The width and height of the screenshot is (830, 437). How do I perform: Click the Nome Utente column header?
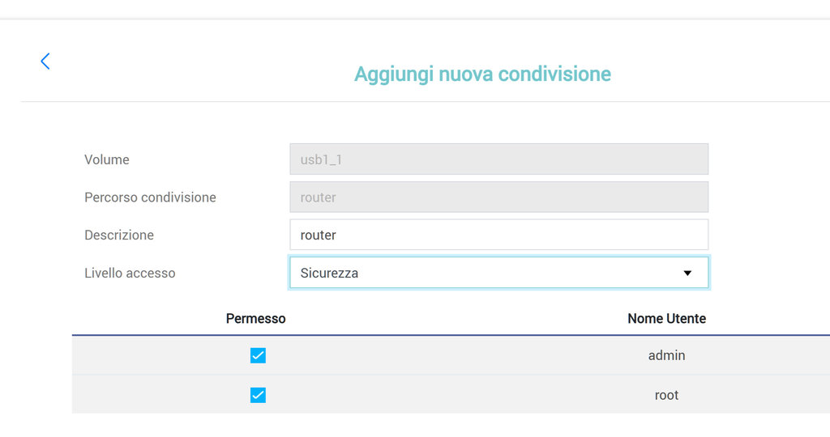tap(666, 319)
